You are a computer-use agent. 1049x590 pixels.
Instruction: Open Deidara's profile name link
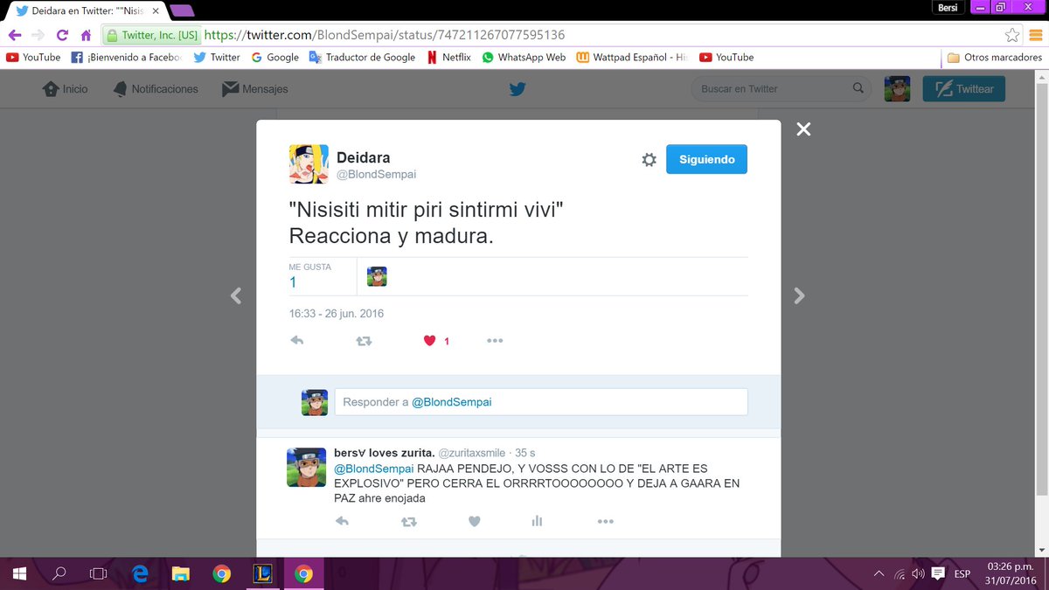(364, 157)
